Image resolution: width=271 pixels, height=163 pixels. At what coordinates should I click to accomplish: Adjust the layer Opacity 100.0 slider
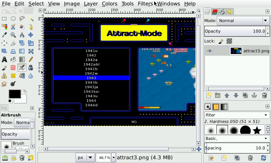coord(235,31)
